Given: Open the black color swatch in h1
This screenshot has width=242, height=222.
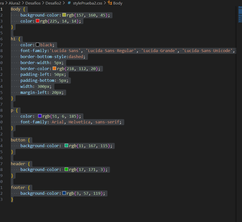Looking at the screenshot, I should pyautogui.click(x=38, y=45).
